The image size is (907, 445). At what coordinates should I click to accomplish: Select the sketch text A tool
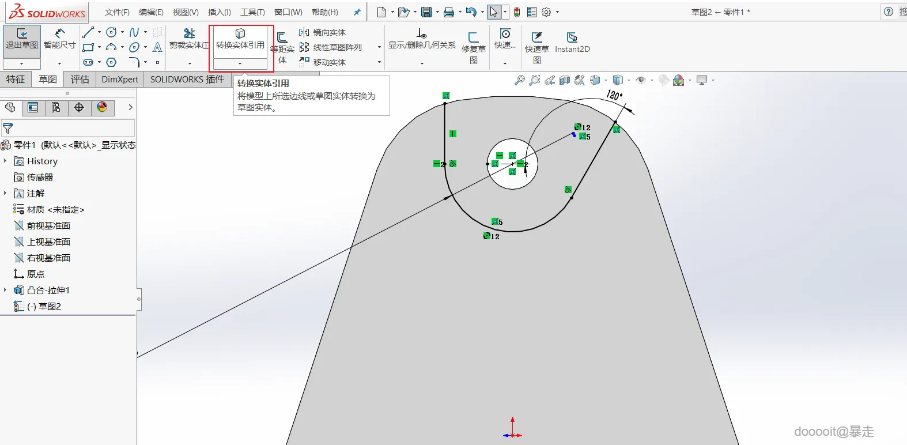click(157, 48)
